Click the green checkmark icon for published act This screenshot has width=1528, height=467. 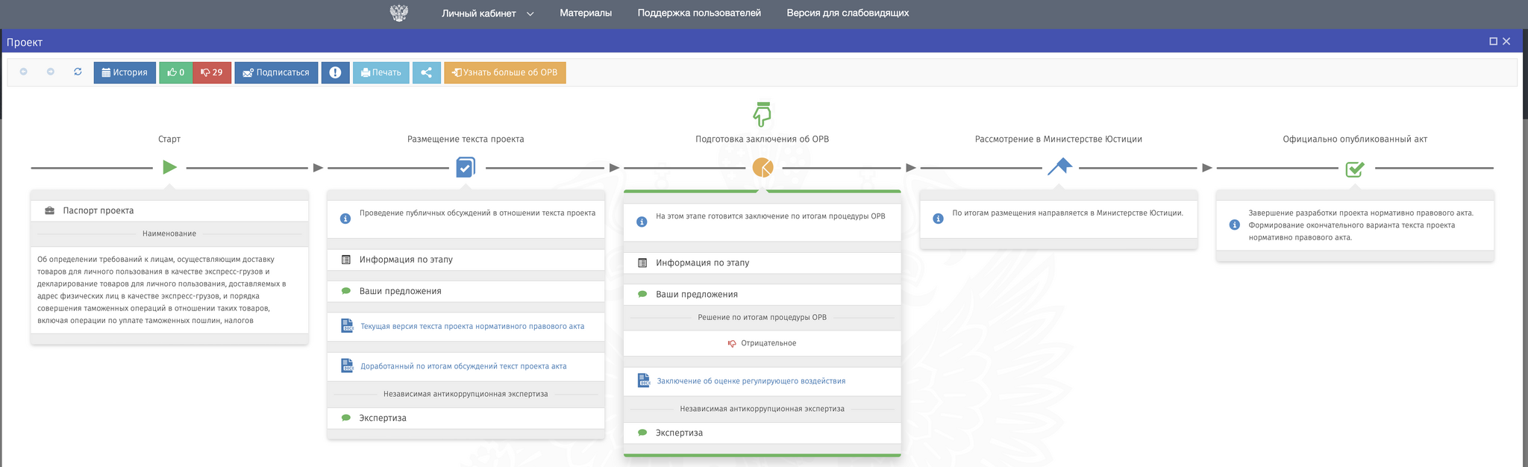1354,169
